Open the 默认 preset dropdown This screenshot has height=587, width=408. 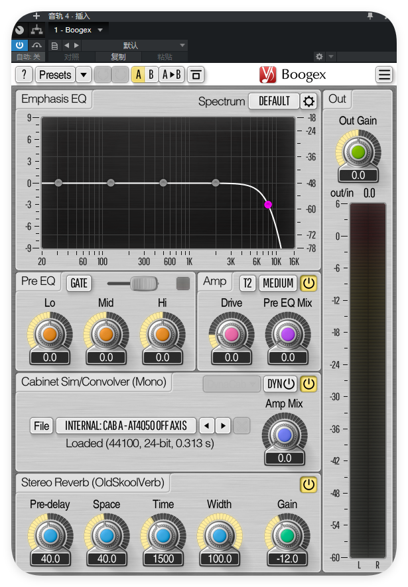pos(135,45)
